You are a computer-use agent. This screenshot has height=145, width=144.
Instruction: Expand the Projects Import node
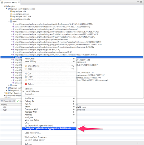point(4,96)
